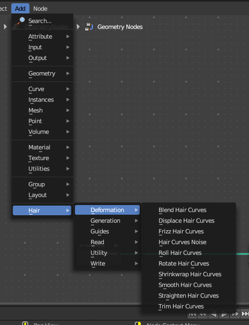Expand the Utilities submenu
Image resolution: width=249 pixels, height=325 pixels.
tap(42, 169)
